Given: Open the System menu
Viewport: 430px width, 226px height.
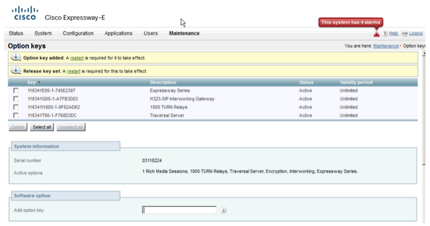Looking at the screenshot, I should click(43, 33).
